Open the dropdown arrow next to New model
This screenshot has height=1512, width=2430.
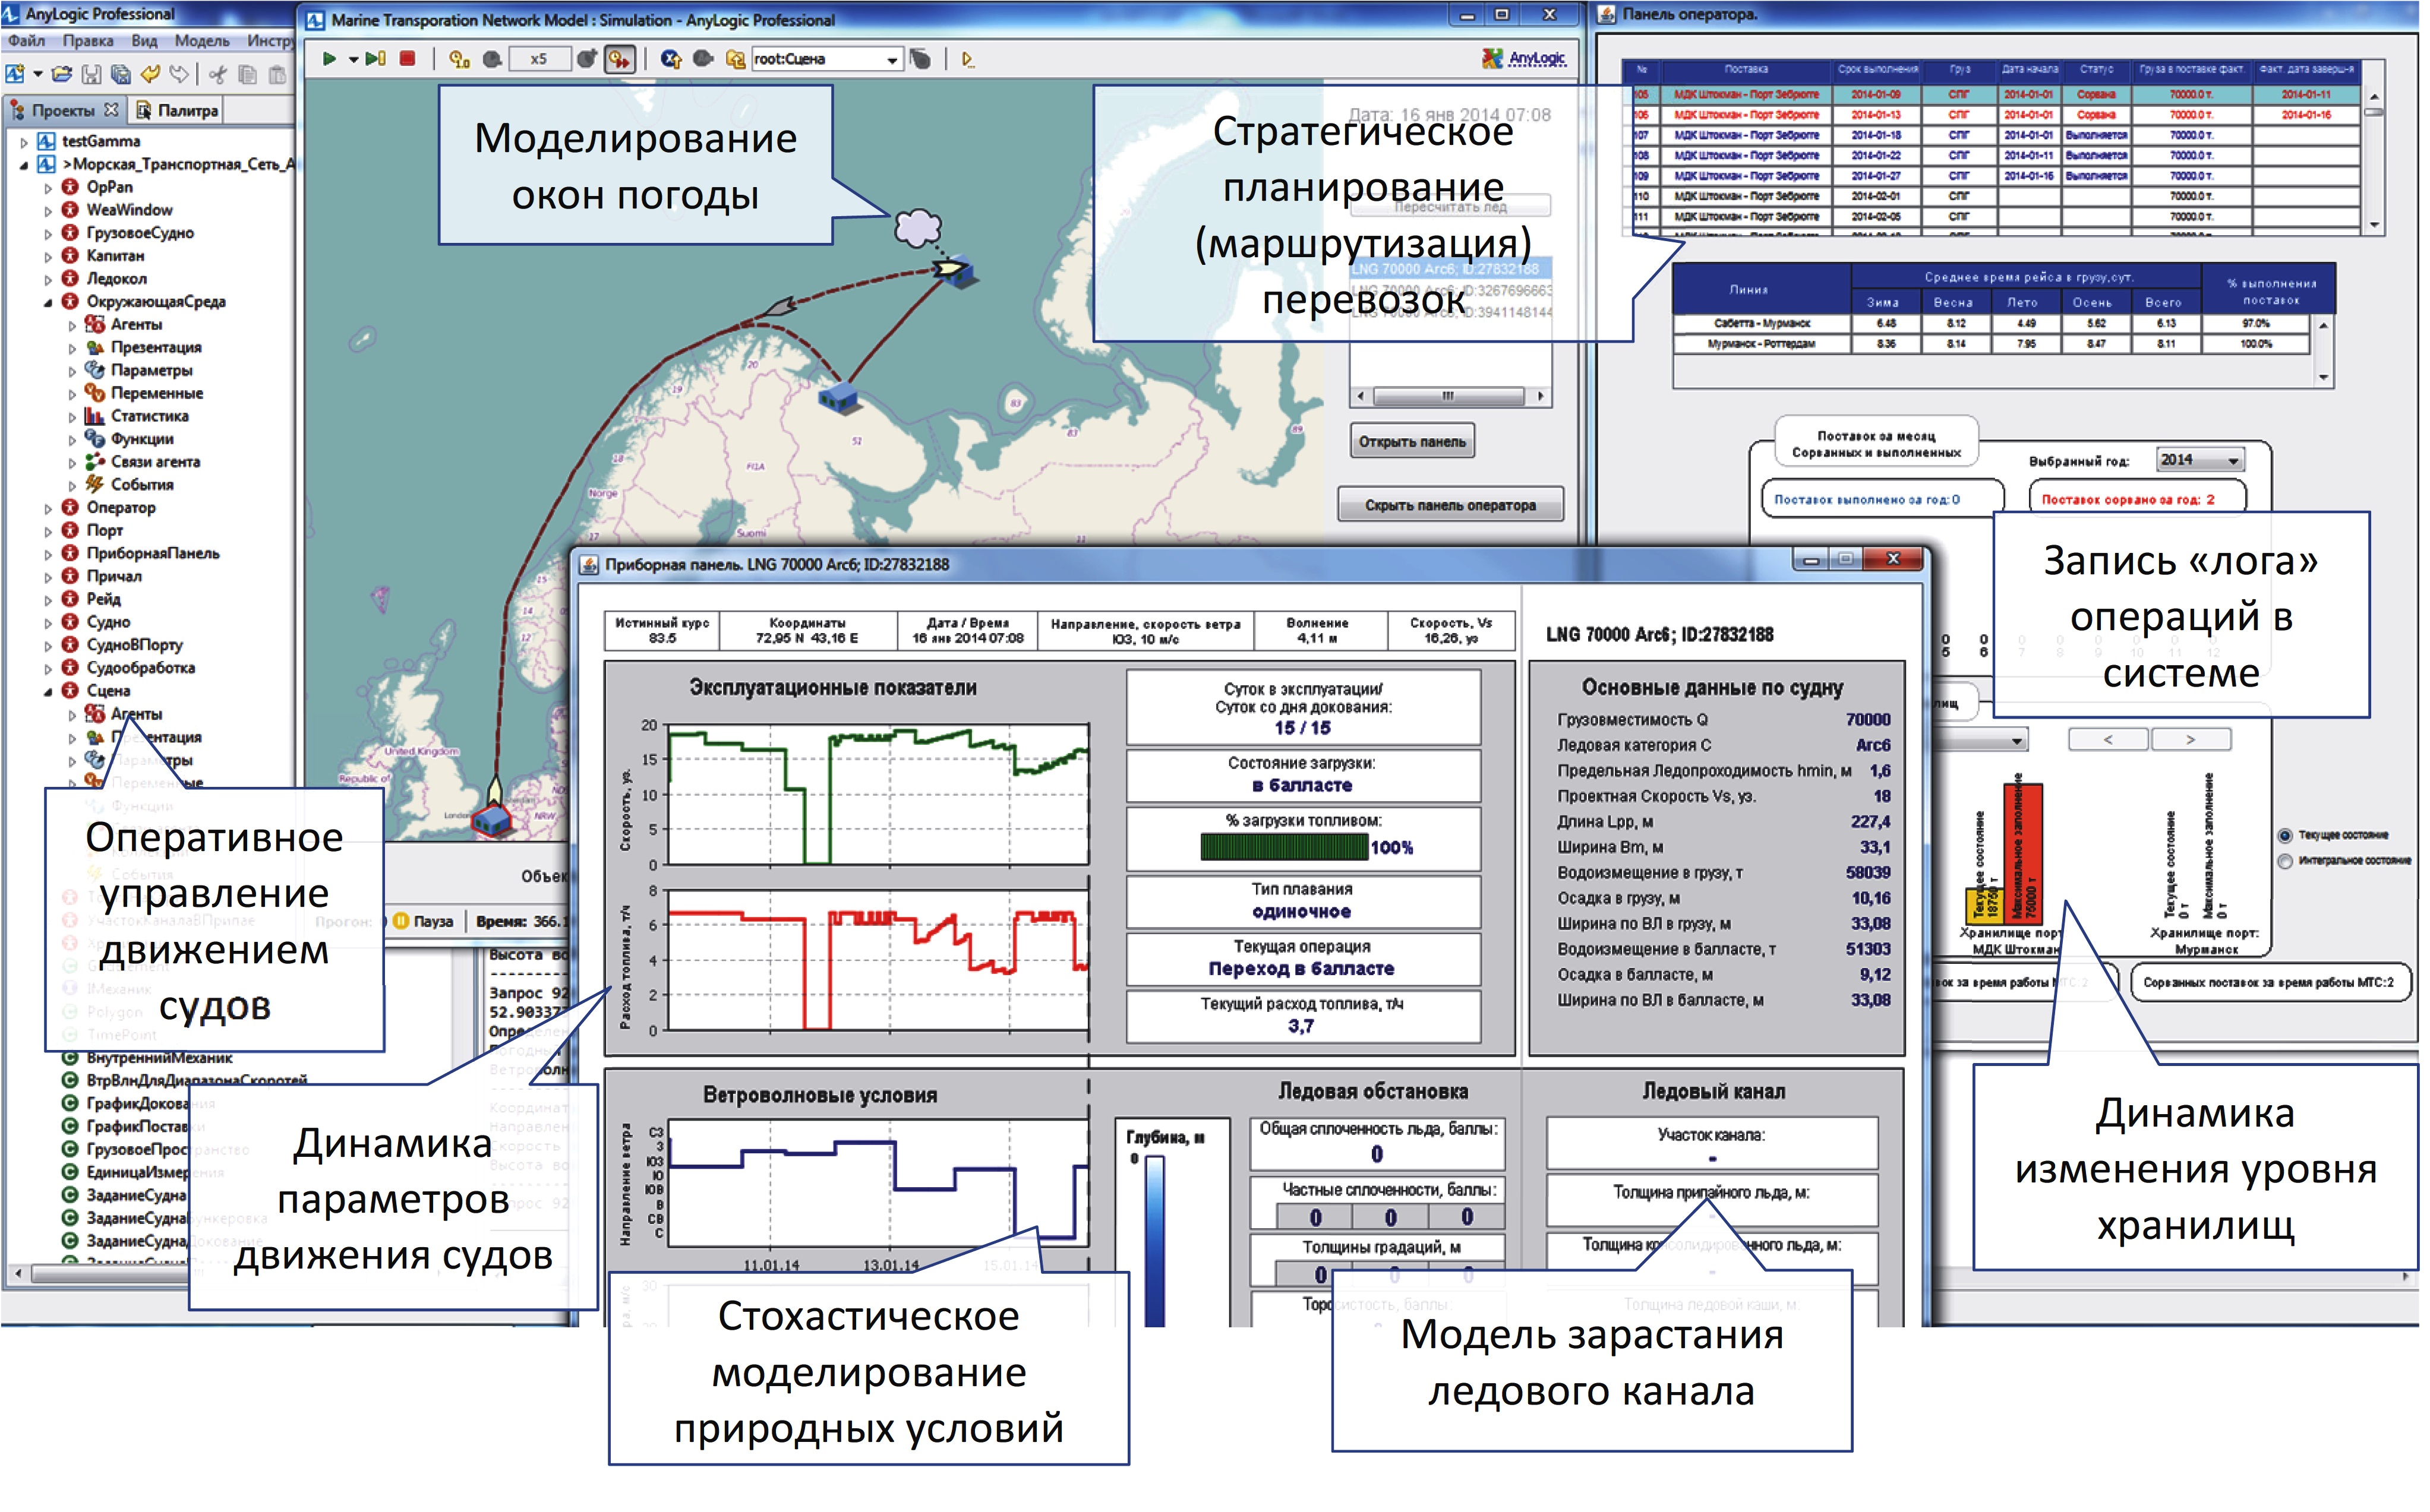point(37,74)
